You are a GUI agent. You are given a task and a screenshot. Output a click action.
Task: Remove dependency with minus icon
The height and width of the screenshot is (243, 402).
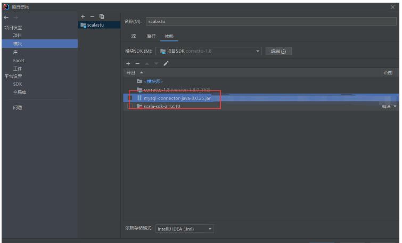pos(137,63)
